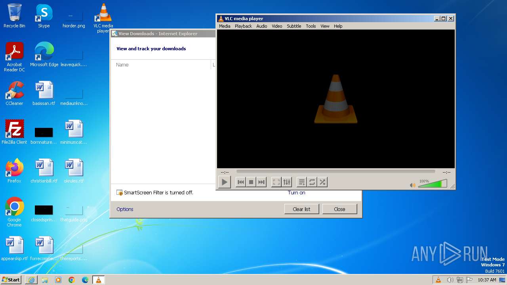
Task: Select VLC media player desktop shortcut
Action: (103, 18)
